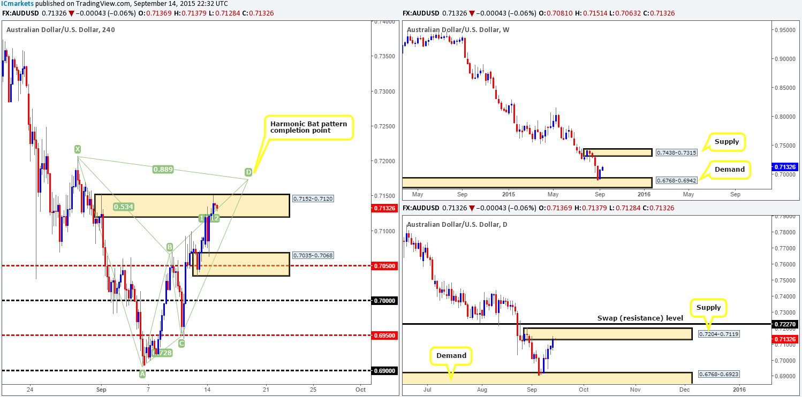Screen dimensions: 802x397
Task: Click the '2015' date label on the weekly chart axis
Action: (x=508, y=194)
